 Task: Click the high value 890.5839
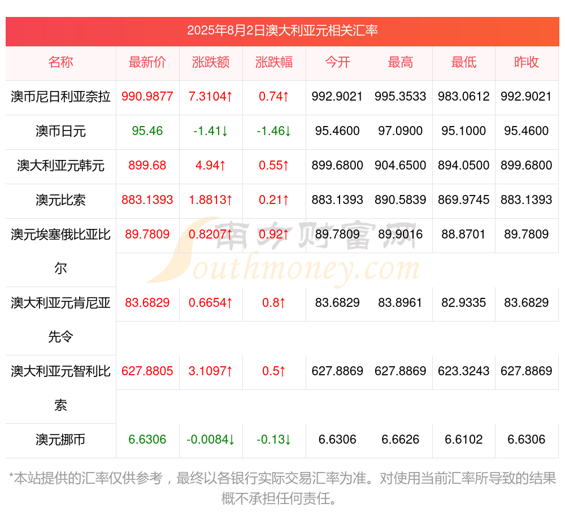(x=401, y=200)
